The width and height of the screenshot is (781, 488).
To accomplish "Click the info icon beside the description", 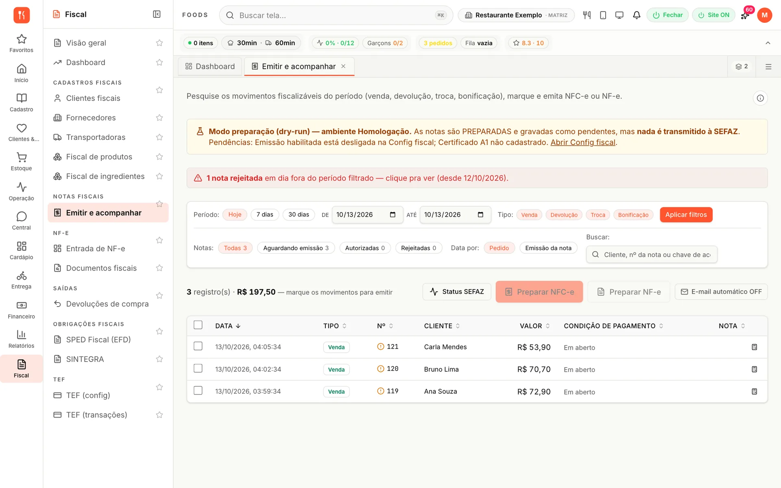I will point(760,98).
